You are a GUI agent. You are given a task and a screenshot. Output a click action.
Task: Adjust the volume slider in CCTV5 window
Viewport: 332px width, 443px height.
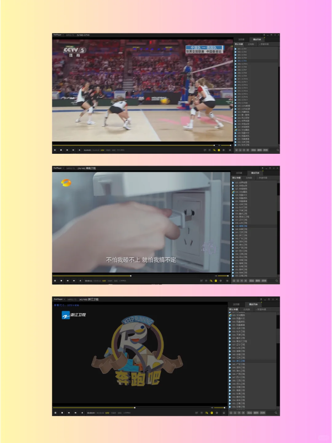click(x=226, y=145)
